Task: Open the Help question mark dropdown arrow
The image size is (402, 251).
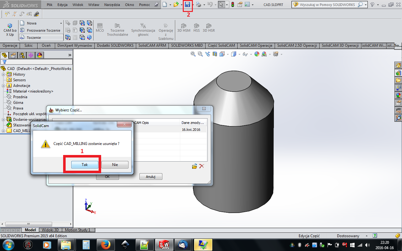Action: pos(378,5)
